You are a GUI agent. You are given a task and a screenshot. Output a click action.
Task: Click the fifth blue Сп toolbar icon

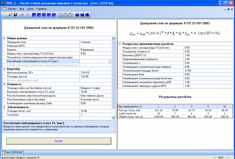(x=54, y=15)
